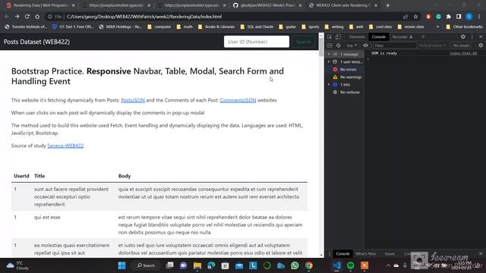Switch to 'WEB422 Client-side Rendering' browser tab
The width and height of the screenshot is (486, 273).
pos(343,5)
